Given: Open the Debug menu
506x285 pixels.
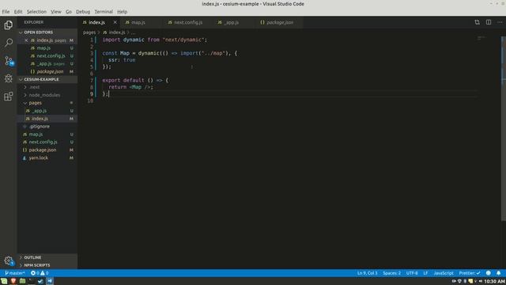Looking at the screenshot, I should 83,12.
